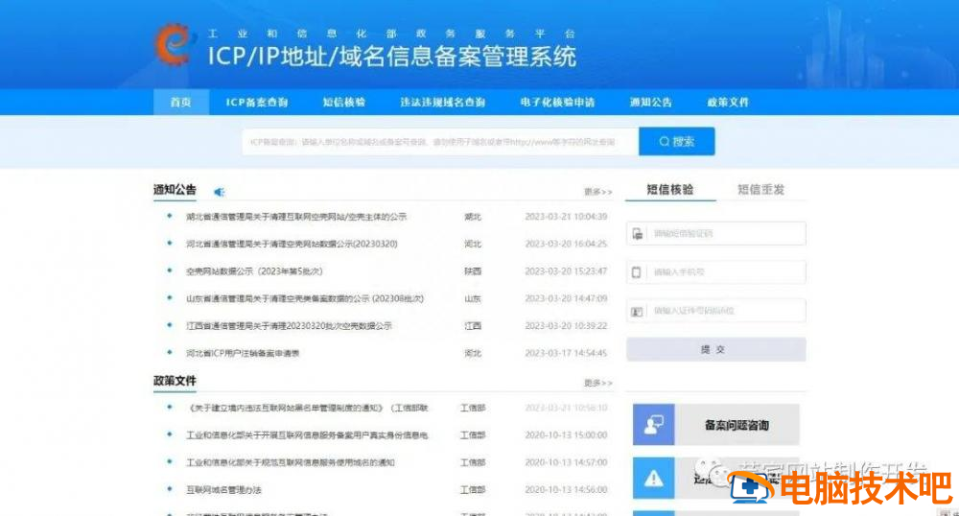Open ICP备案查询 in the navigation bar
Screen dimensions: 959x516
(x=257, y=102)
